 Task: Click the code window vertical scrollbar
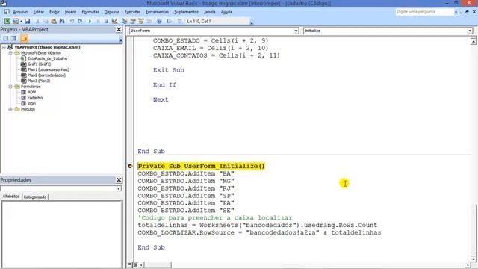[x=473, y=149]
